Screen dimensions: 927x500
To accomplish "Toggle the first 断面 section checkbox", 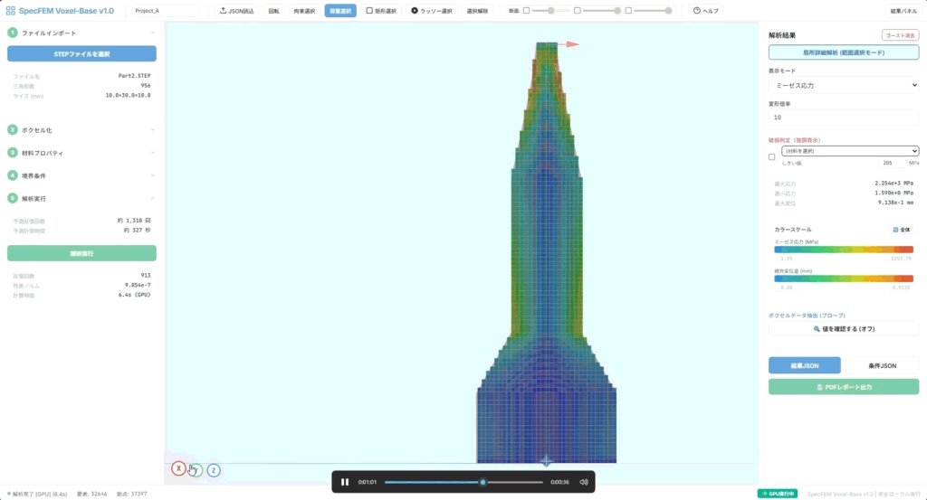I will pos(526,11).
